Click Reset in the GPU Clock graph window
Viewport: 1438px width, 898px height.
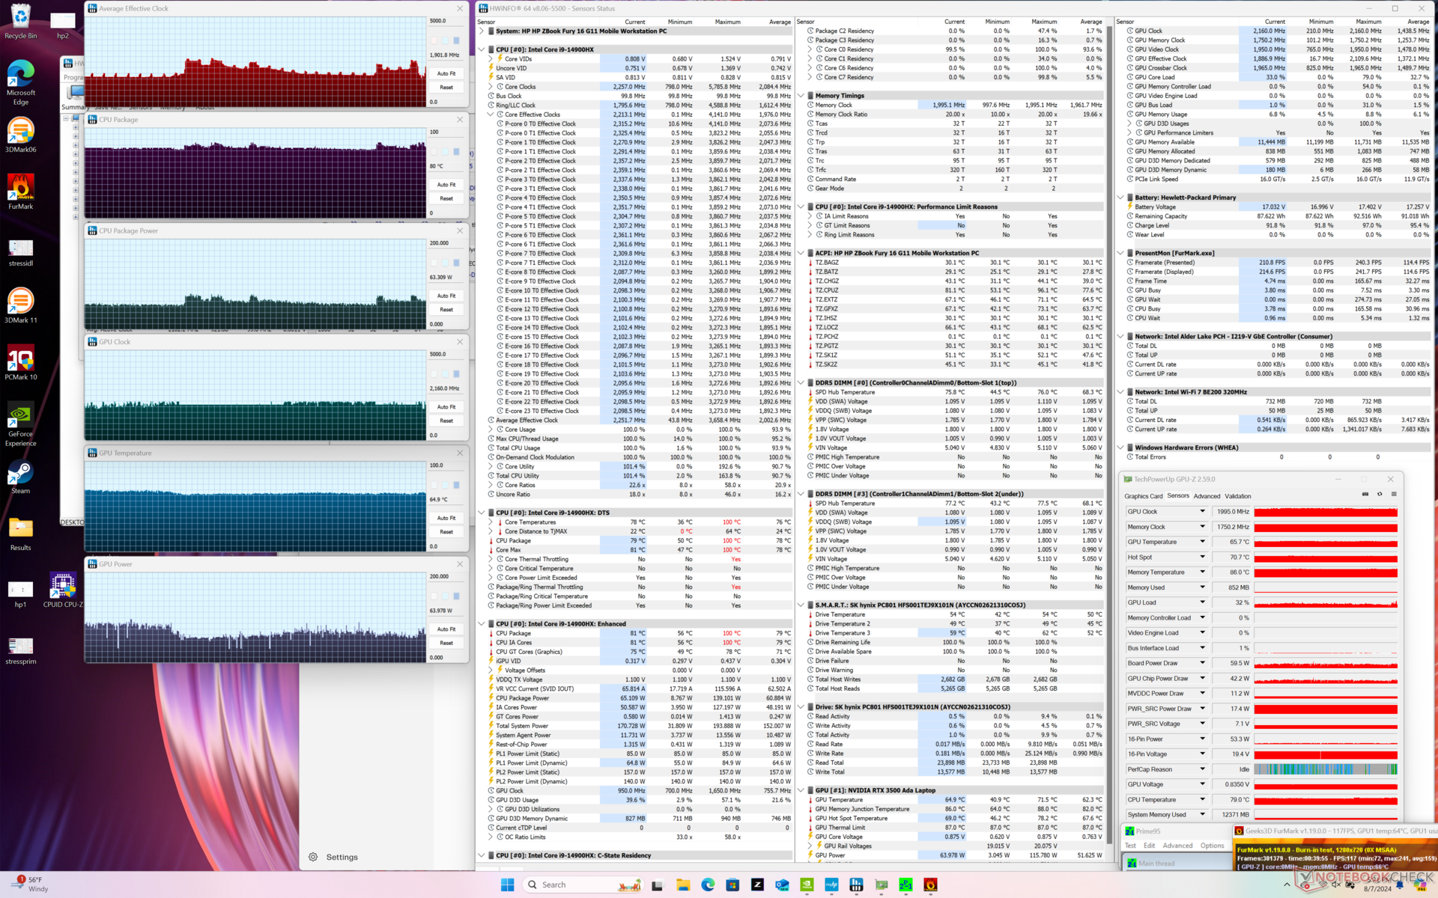click(446, 421)
